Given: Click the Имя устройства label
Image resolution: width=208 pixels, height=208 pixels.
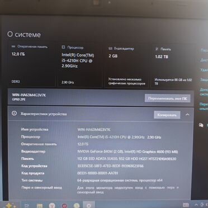Looking at the screenshot, I should tap(35, 129).
